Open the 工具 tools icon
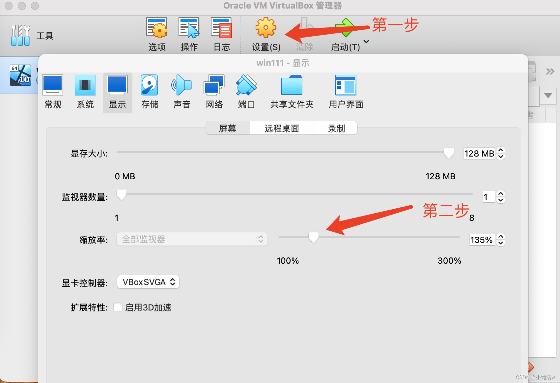560x383 pixels. 20,35
